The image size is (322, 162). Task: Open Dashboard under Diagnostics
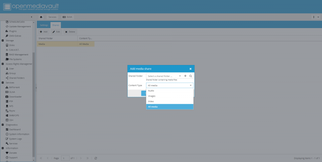(13, 130)
